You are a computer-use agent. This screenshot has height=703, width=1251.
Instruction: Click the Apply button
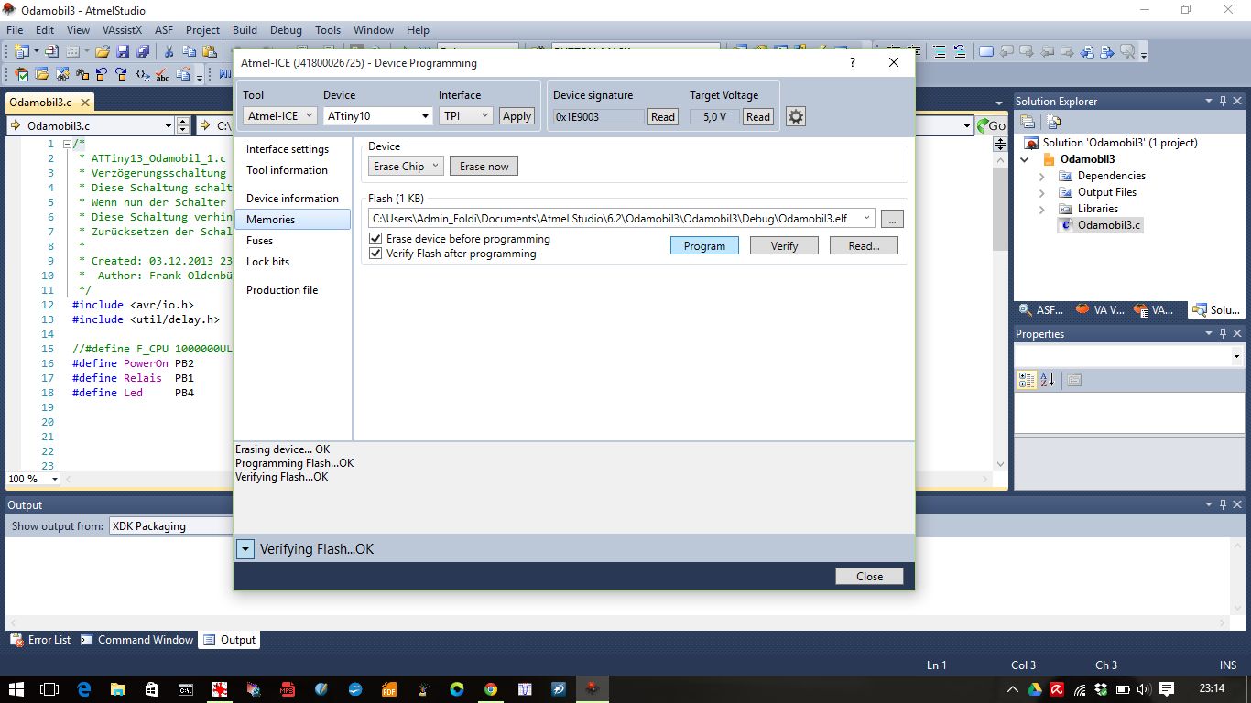click(x=517, y=116)
